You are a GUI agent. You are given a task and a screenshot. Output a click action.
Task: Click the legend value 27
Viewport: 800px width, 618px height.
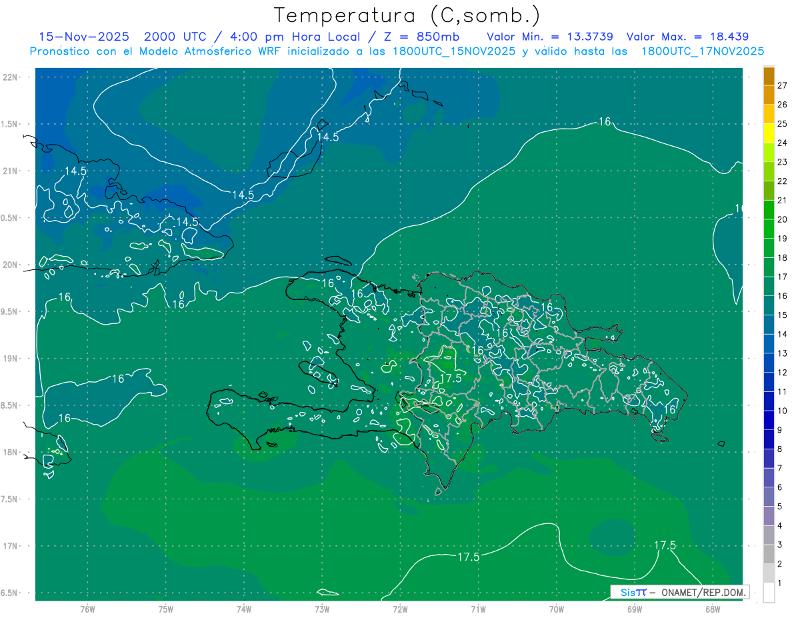783,85
